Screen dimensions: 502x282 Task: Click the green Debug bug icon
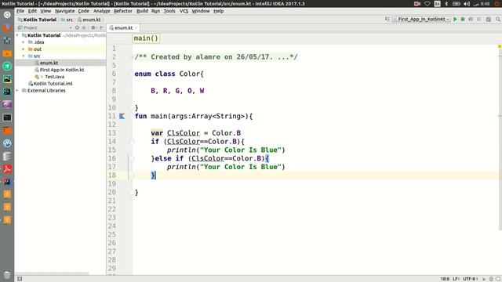(463, 19)
